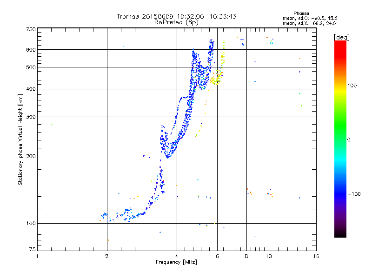
Task: Click the 'RwPretec (8p)' subtitle
Action: tap(176, 22)
